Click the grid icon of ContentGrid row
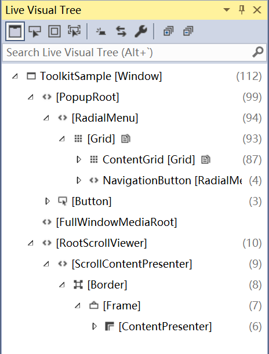Screen dimensions: 269x354 (x=94, y=159)
